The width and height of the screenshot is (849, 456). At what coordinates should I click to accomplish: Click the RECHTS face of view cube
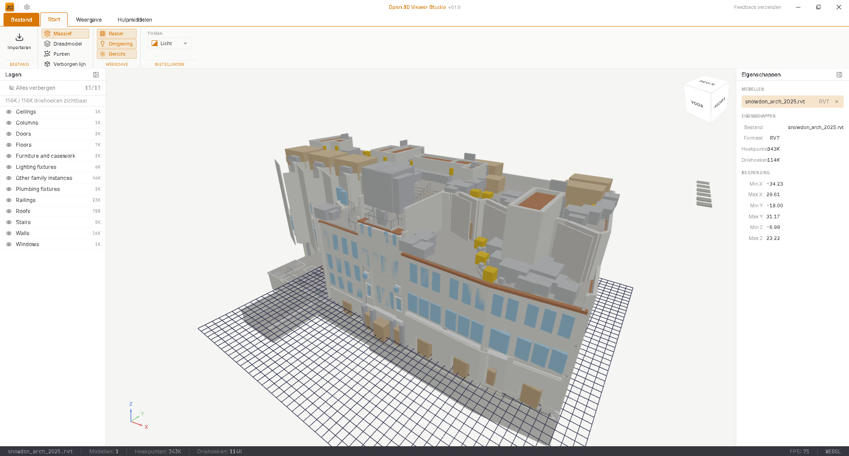(719, 103)
